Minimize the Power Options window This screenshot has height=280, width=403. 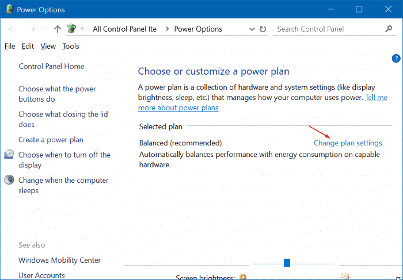tap(330, 9)
